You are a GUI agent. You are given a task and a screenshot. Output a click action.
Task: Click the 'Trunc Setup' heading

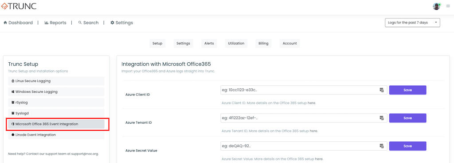(x=23, y=64)
